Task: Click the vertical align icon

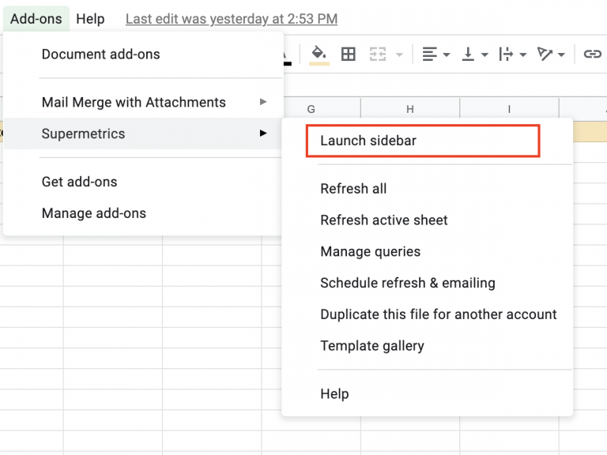Action: [x=469, y=54]
